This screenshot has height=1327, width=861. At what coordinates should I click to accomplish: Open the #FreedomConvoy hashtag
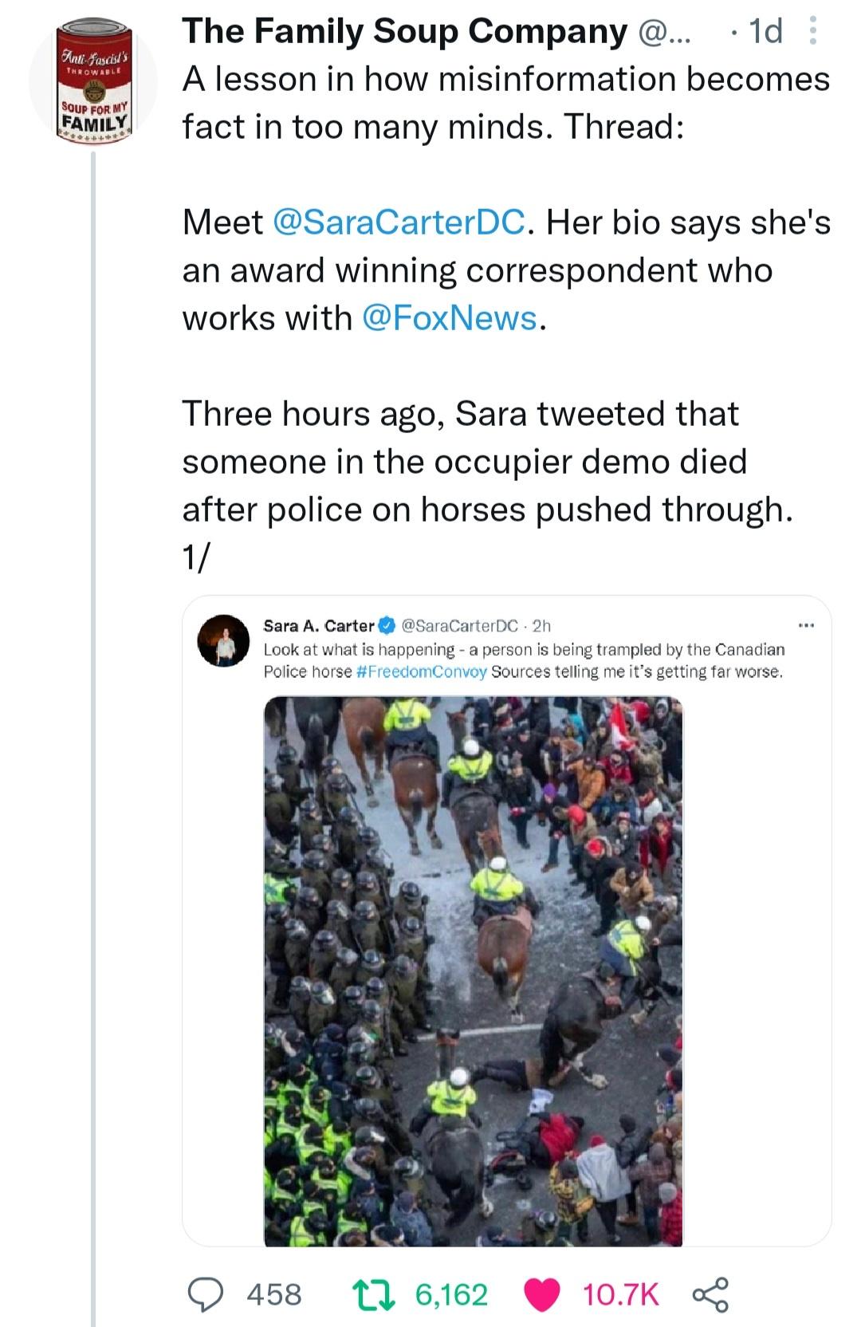click(x=419, y=671)
